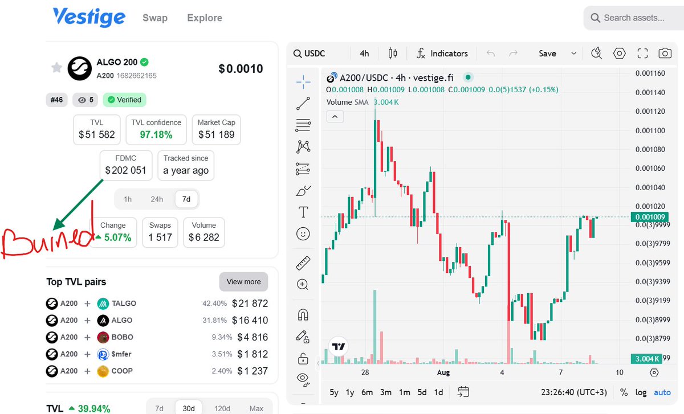The image size is (684, 414).
Task: Select the ruler measure tool
Action: pyautogui.click(x=303, y=263)
